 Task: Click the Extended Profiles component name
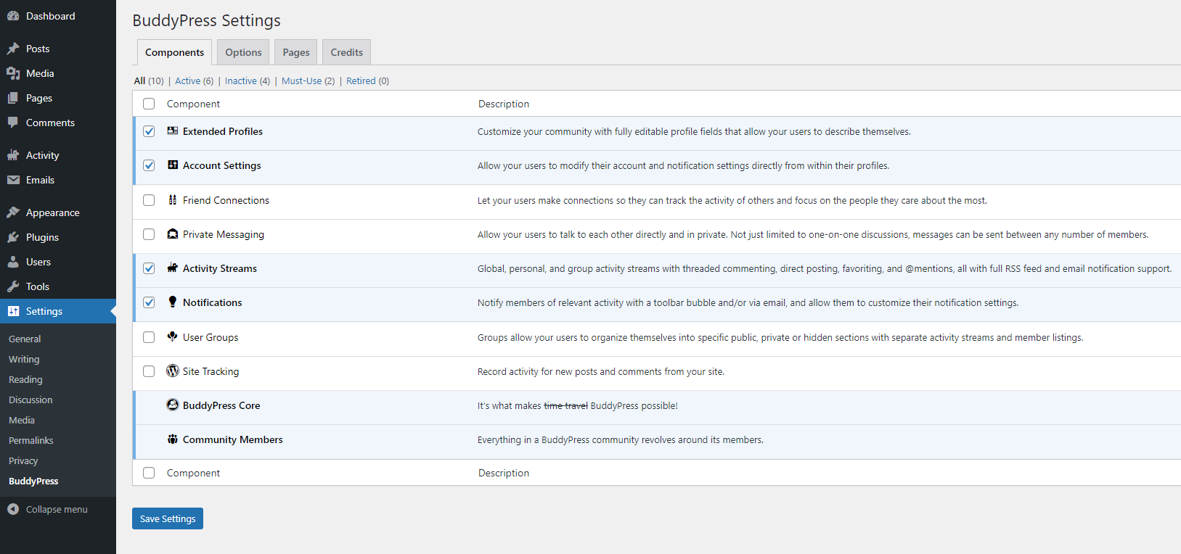[x=223, y=131]
